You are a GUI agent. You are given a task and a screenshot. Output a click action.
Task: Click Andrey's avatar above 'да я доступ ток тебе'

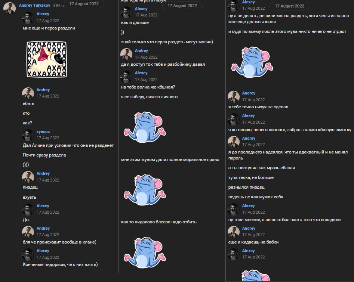pos(126,54)
